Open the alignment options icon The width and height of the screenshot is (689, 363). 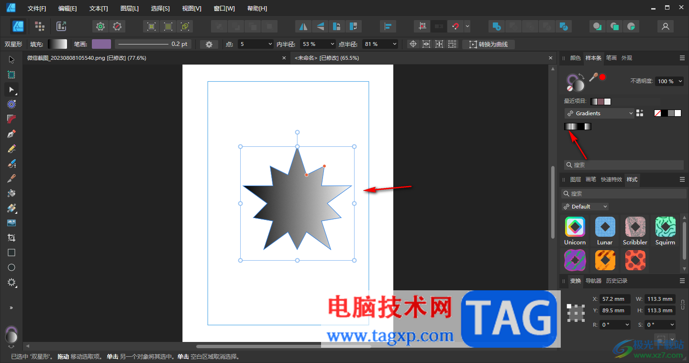click(388, 26)
